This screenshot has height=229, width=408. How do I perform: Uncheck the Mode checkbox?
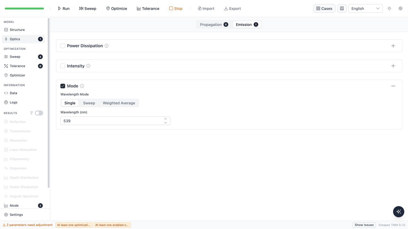pos(63,86)
